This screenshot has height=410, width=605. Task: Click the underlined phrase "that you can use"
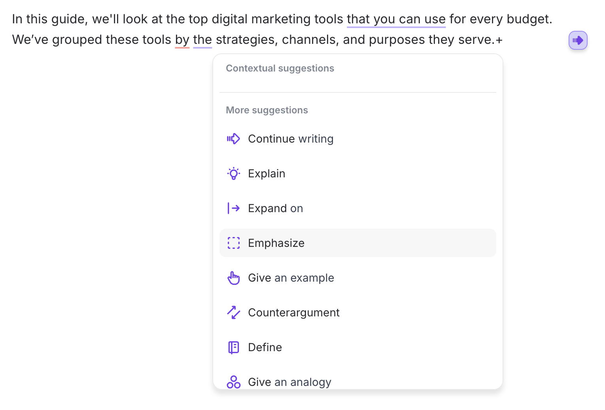[x=396, y=19]
